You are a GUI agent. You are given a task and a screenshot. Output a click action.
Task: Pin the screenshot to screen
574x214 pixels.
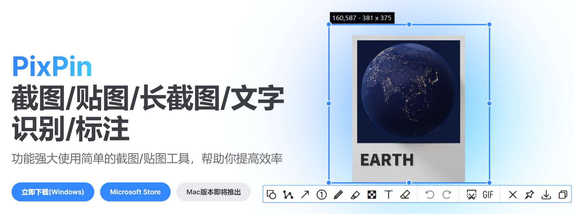pos(529,194)
